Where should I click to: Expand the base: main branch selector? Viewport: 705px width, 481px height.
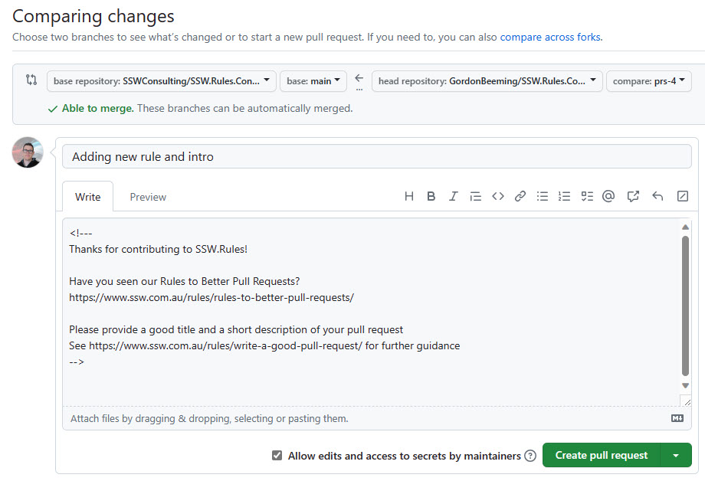(x=314, y=81)
